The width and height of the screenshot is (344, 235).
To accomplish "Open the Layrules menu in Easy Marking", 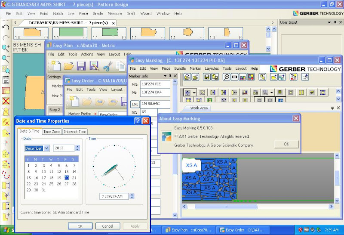I will click(x=212, y=68).
